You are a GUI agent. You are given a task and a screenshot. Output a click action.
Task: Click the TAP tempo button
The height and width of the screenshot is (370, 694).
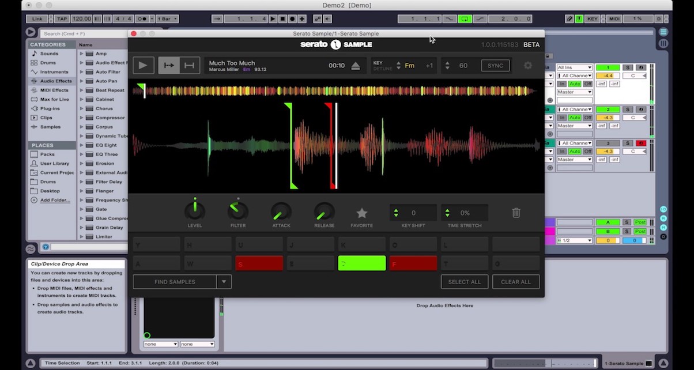(x=62, y=19)
